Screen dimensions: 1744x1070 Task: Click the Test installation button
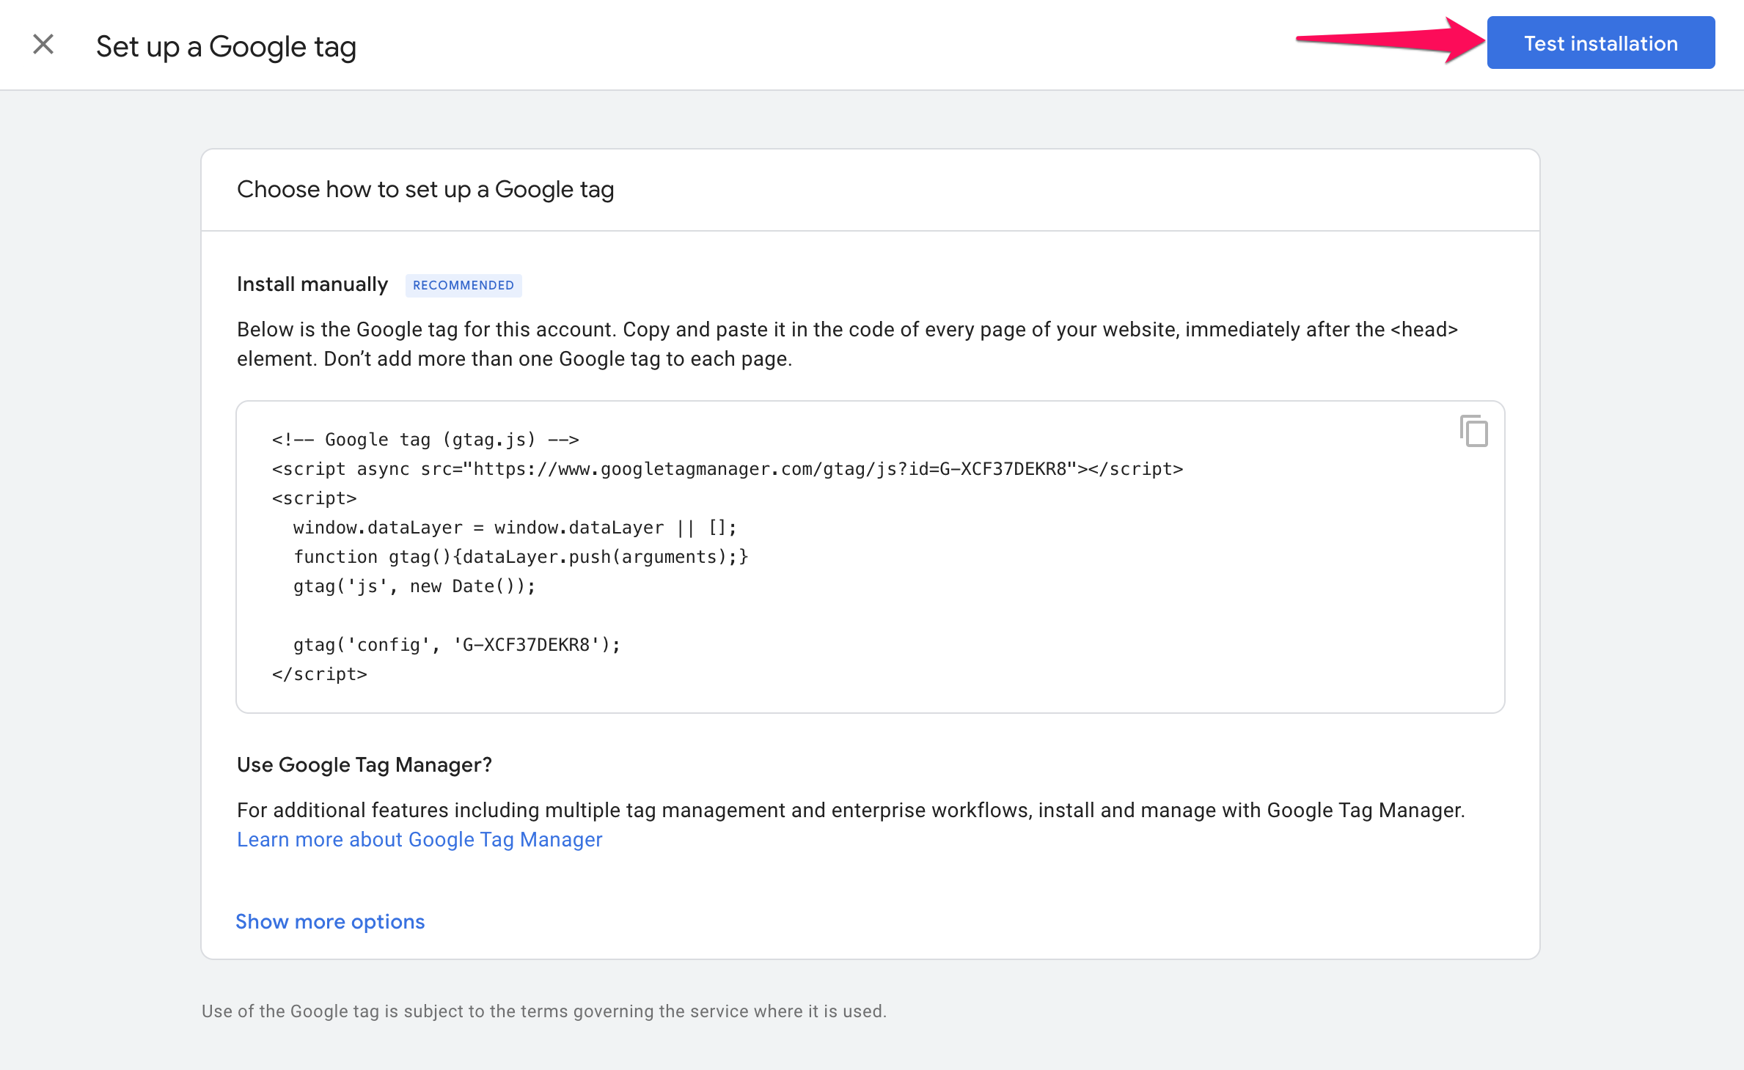pos(1600,43)
